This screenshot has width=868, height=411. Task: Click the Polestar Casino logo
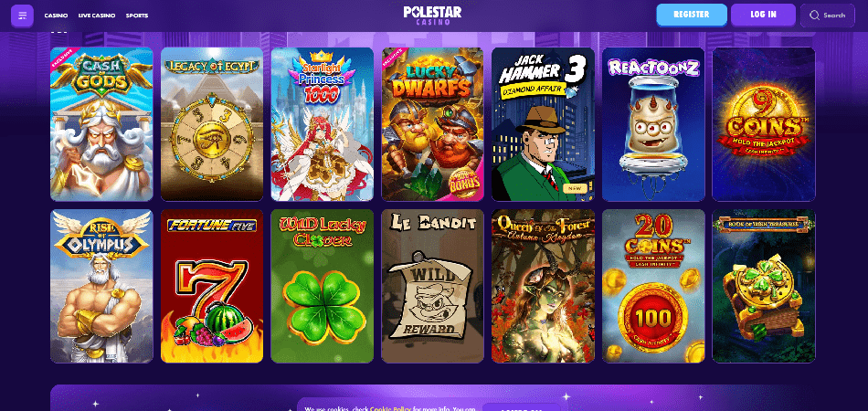(432, 15)
